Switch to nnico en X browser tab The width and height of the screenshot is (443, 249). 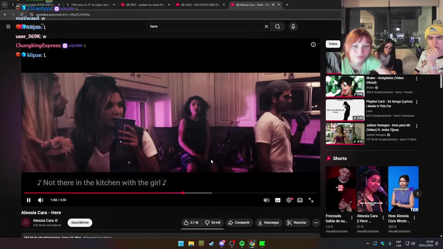point(90,5)
